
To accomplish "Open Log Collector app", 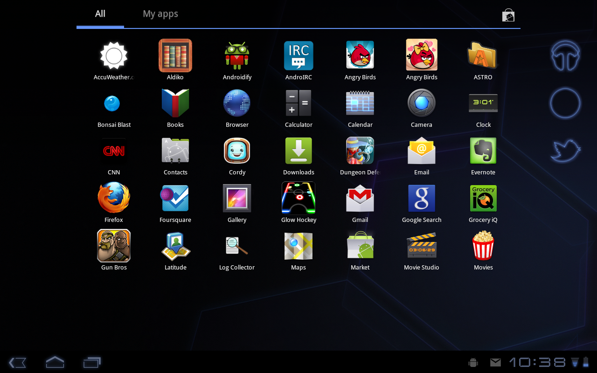I will coord(237,246).
